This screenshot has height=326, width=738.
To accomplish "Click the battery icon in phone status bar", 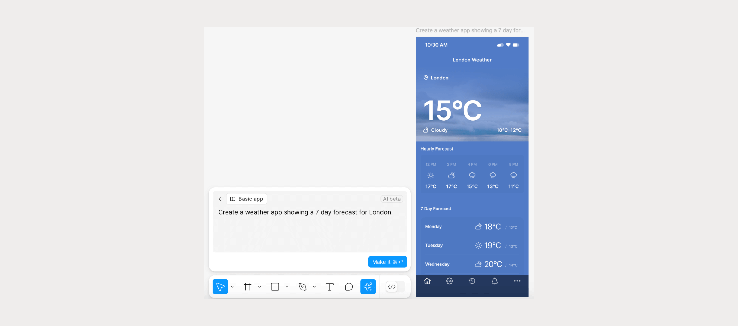I will pyautogui.click(x=516, y=45).
